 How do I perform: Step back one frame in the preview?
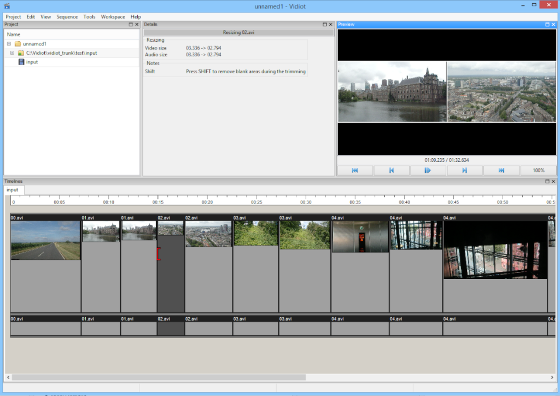(392, 170)
